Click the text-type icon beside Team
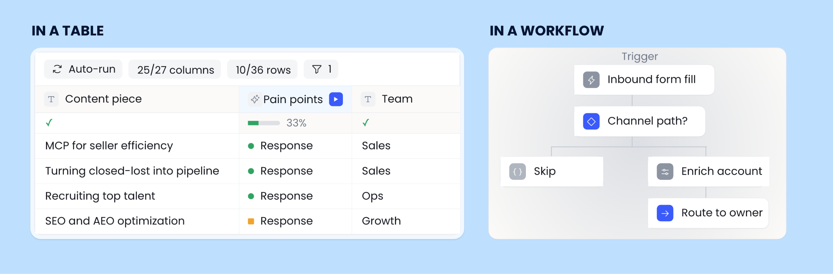Viewport: 833px width, 274px height. pos(368,99)
